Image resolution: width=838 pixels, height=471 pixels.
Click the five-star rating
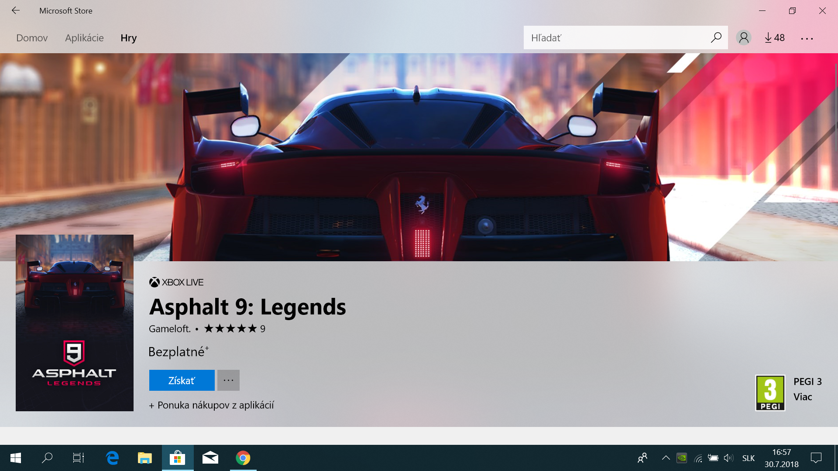click(x=230, y=328)
